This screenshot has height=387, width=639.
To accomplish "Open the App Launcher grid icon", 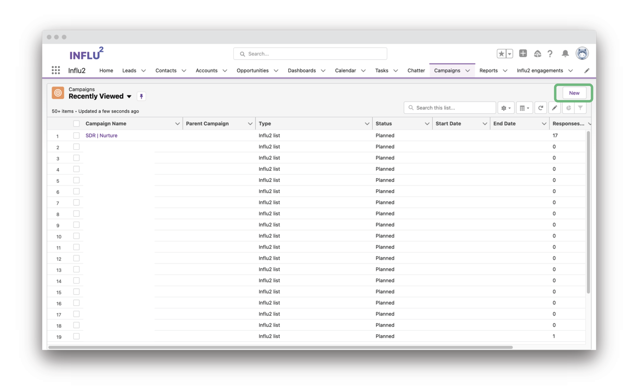I will click(x=56, y=70).
